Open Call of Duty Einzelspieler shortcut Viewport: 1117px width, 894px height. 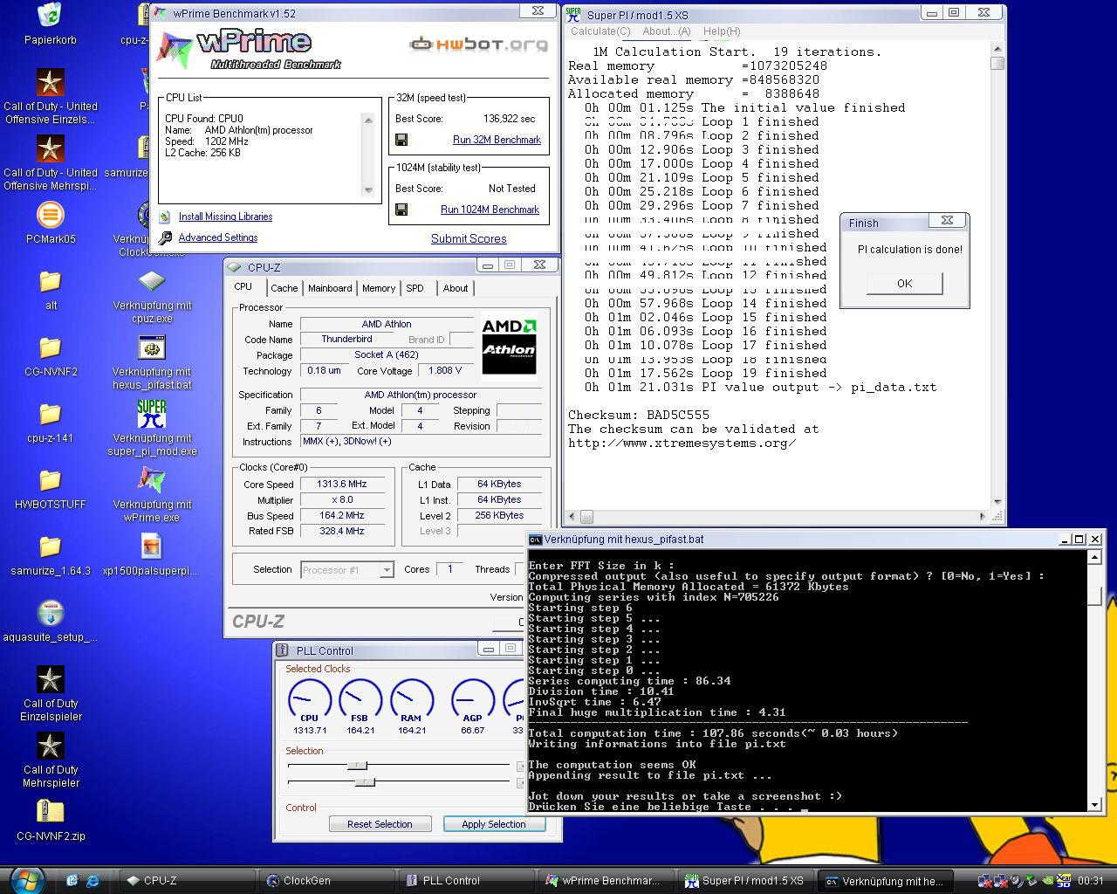[x=50, y=679]
